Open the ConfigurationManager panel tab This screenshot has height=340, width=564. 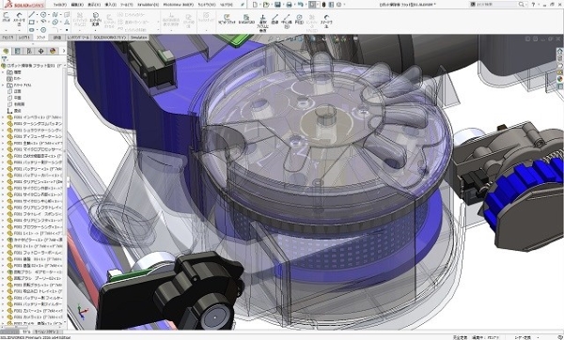click(29, 51)
